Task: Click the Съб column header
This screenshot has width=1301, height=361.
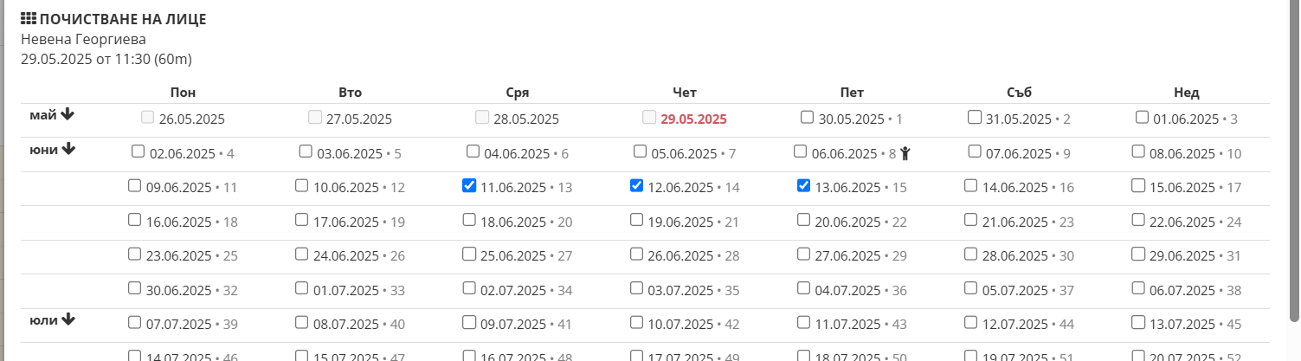Action: point(1019,93)
